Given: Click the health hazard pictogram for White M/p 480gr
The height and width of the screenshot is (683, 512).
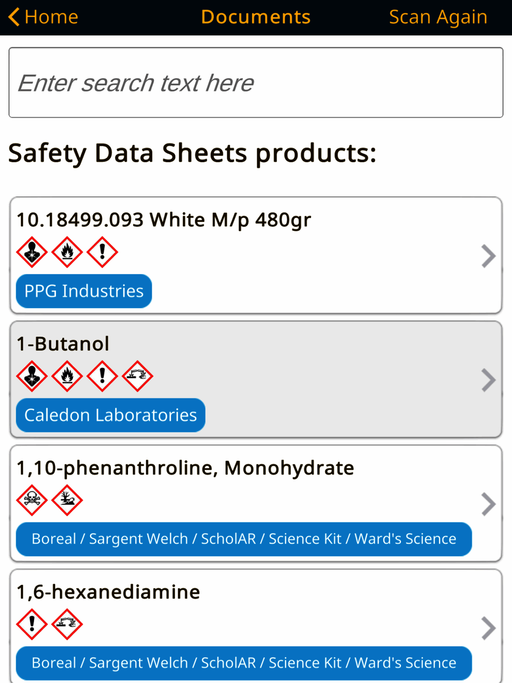Looking at the screenshot, I should tap(32, 252).
